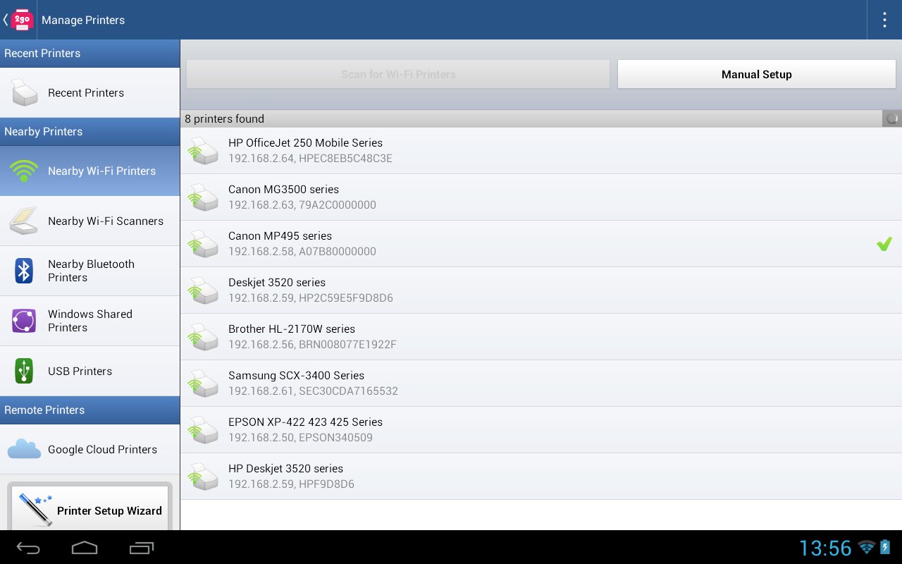Click address 192.168.2.56, BRN008077E1922F
The image size is (902, 564).
[x=312, y=345]
